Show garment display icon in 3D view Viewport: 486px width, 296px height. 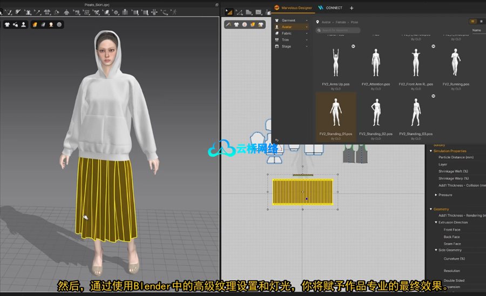coord(8,24)
